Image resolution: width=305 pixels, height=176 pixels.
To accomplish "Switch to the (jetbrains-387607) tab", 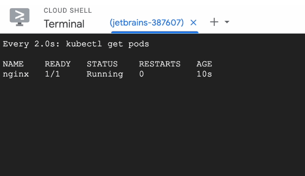I will tap(147, 23).
